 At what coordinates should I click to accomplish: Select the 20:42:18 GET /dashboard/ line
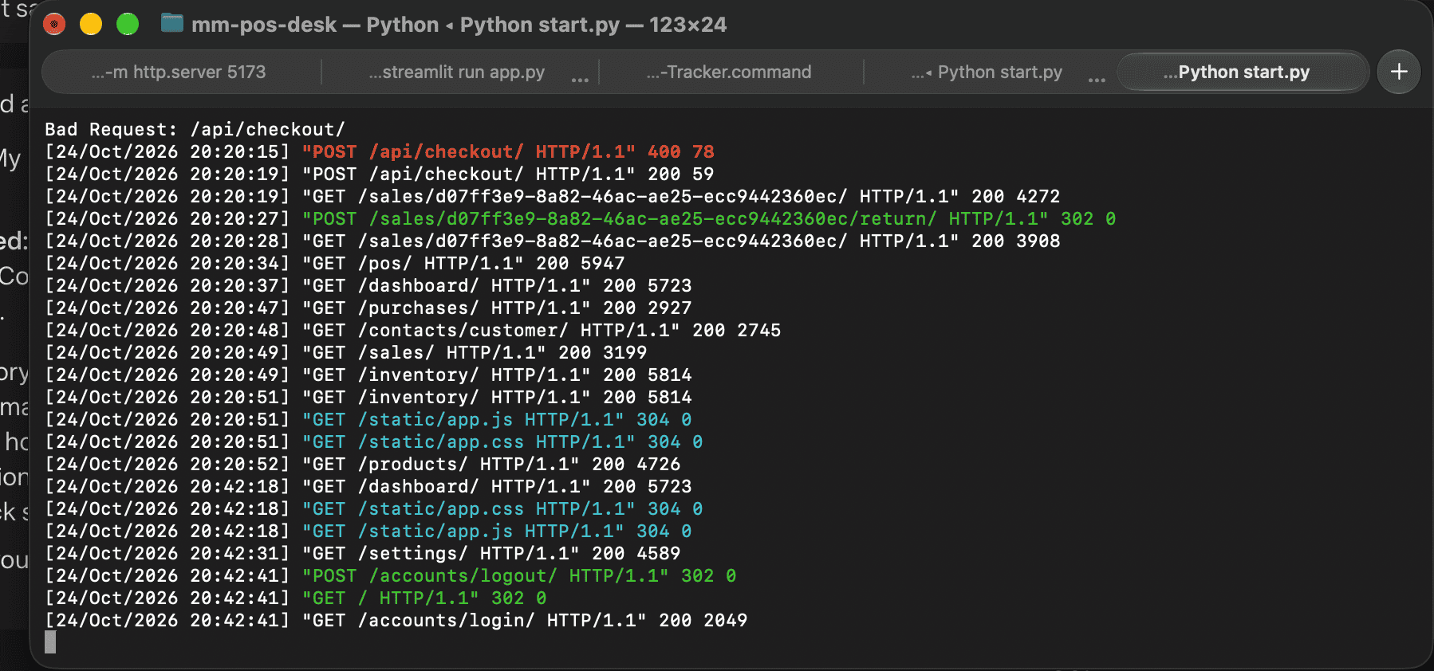tap(368, 486)
